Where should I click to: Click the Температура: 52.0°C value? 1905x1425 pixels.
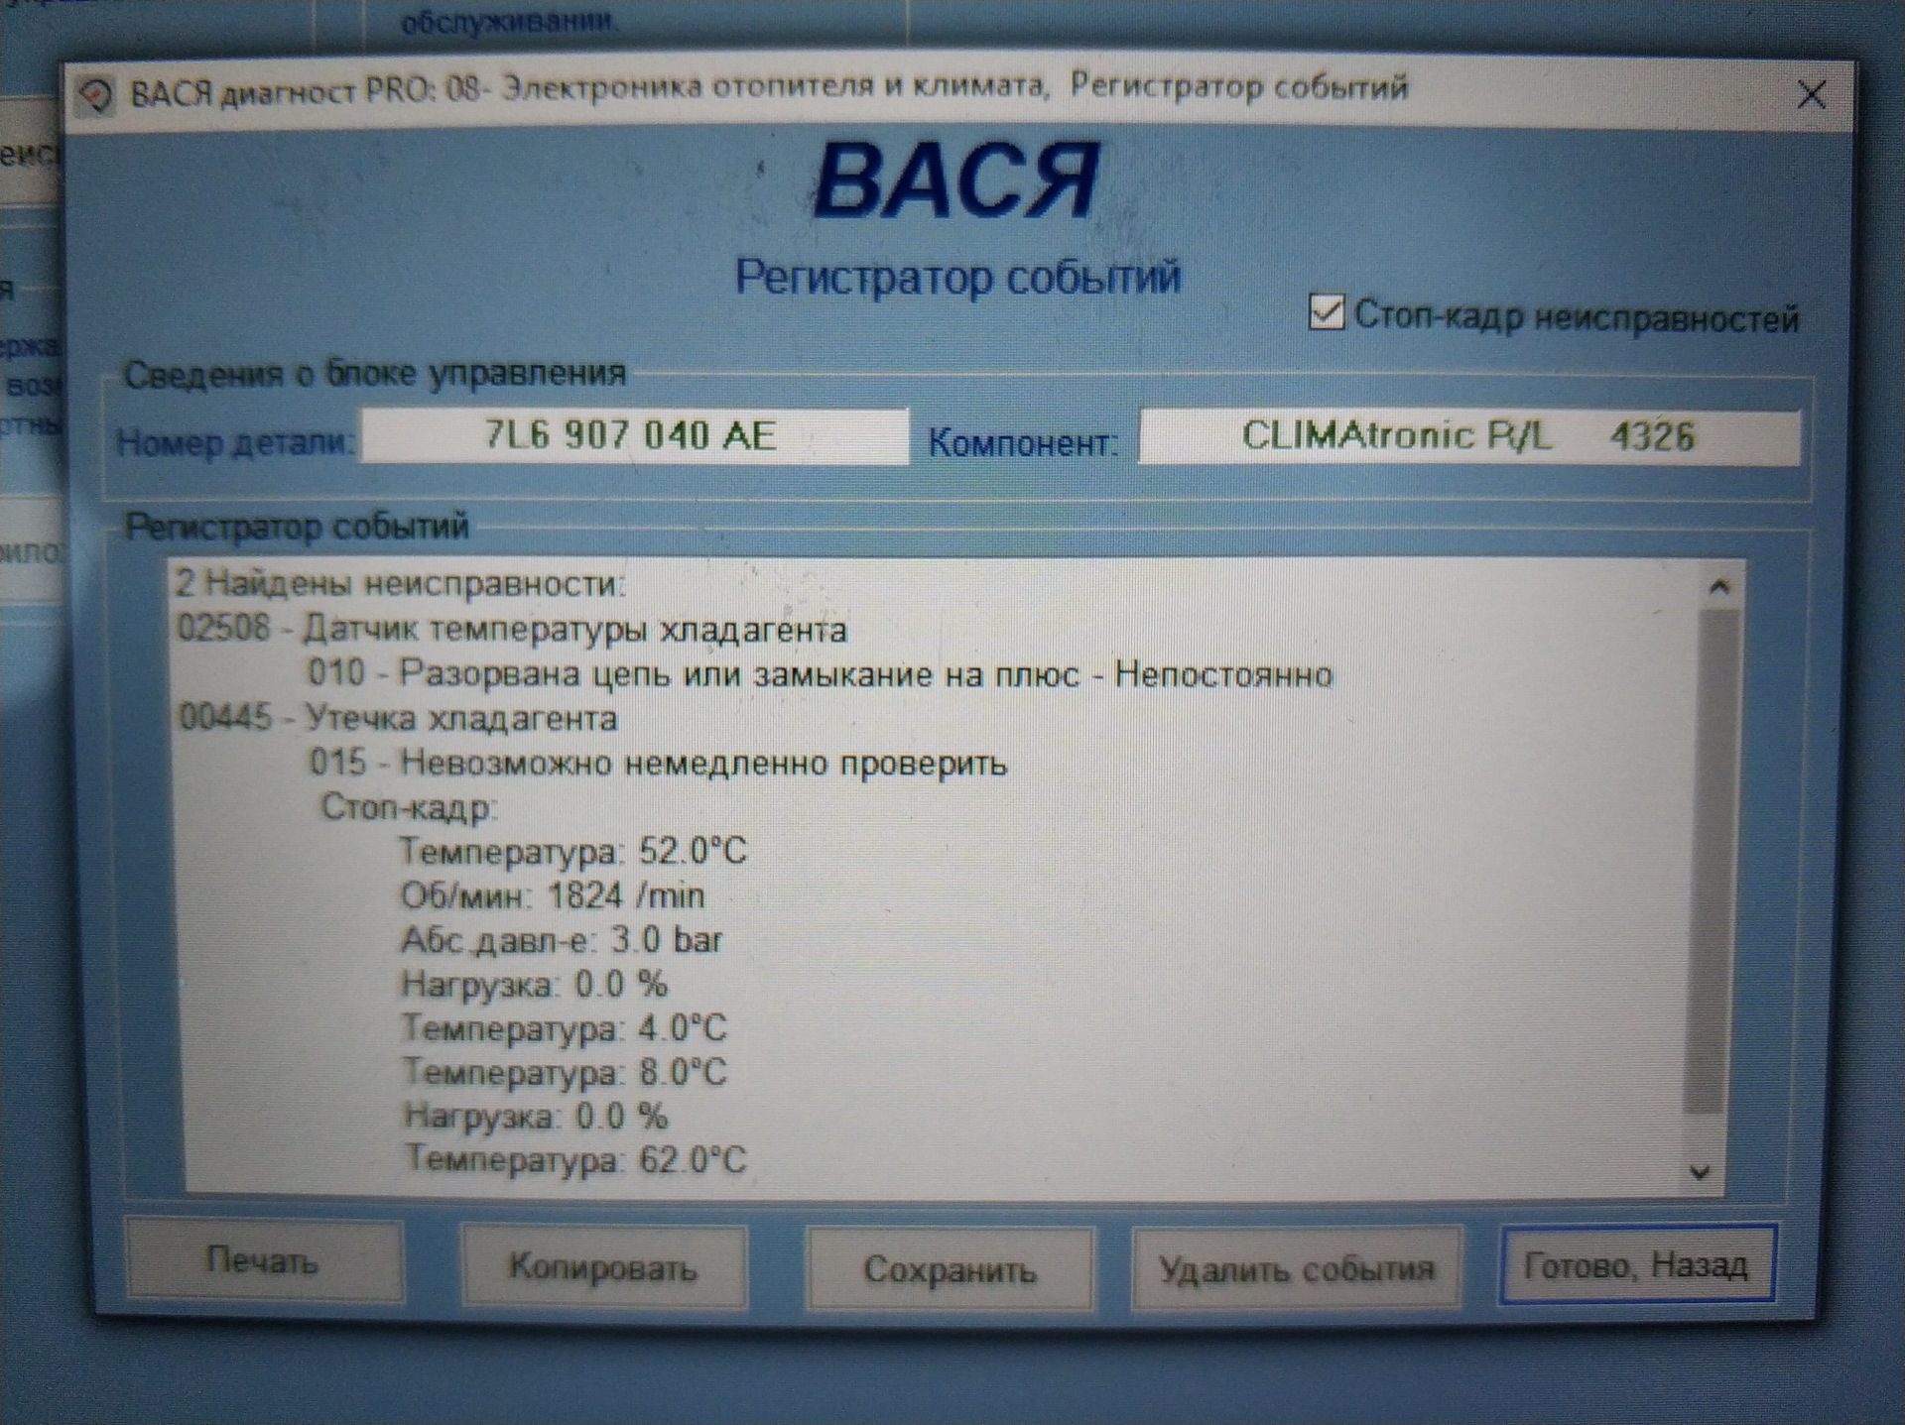coord(572,851)
